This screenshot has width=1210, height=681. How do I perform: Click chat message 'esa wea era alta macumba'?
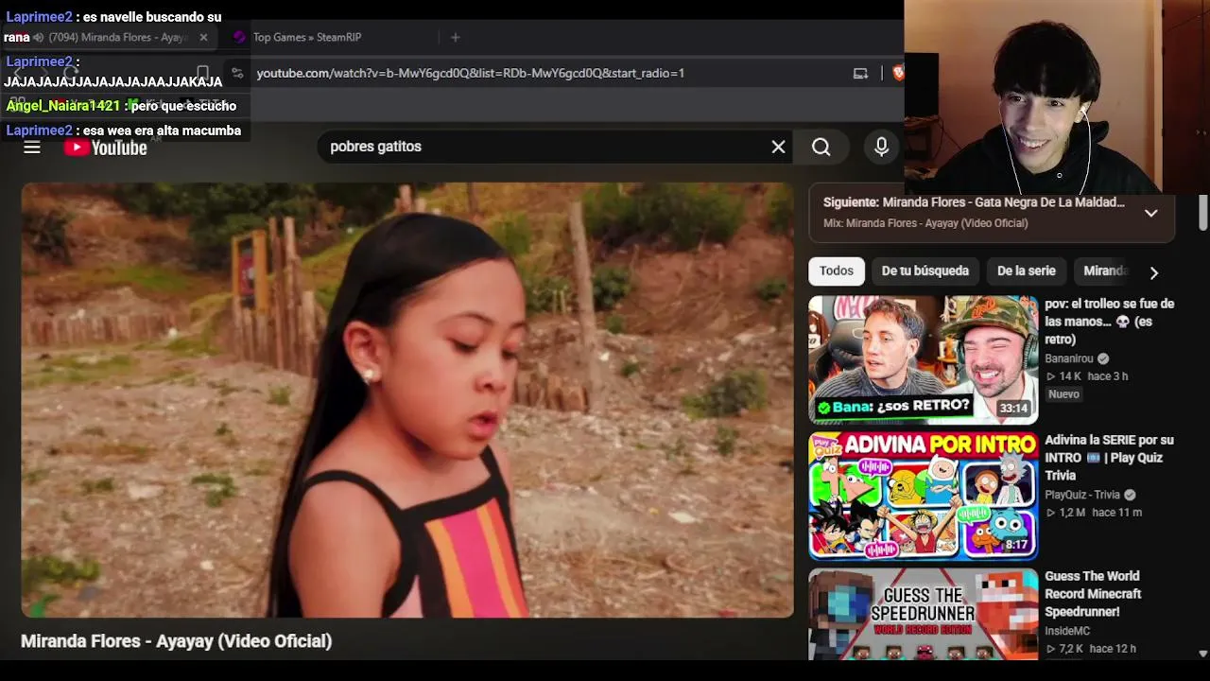click(162, 131)
